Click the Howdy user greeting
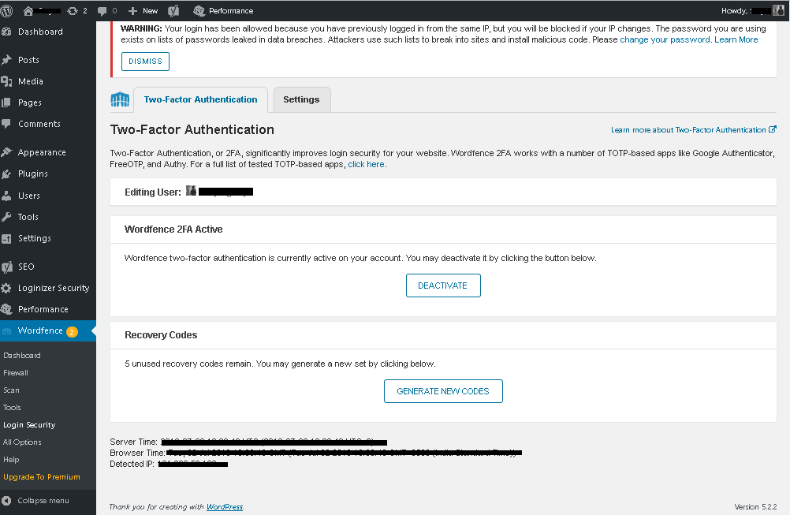 pyautogui.click(x=747, y=10)
